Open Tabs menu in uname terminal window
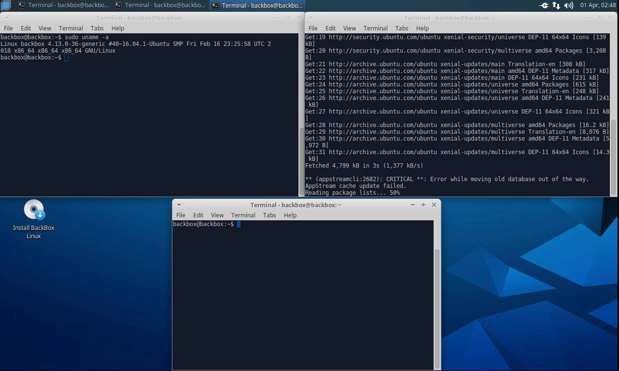Image resolution: width=619 pixels, height=371 pixels. point(97,28)
